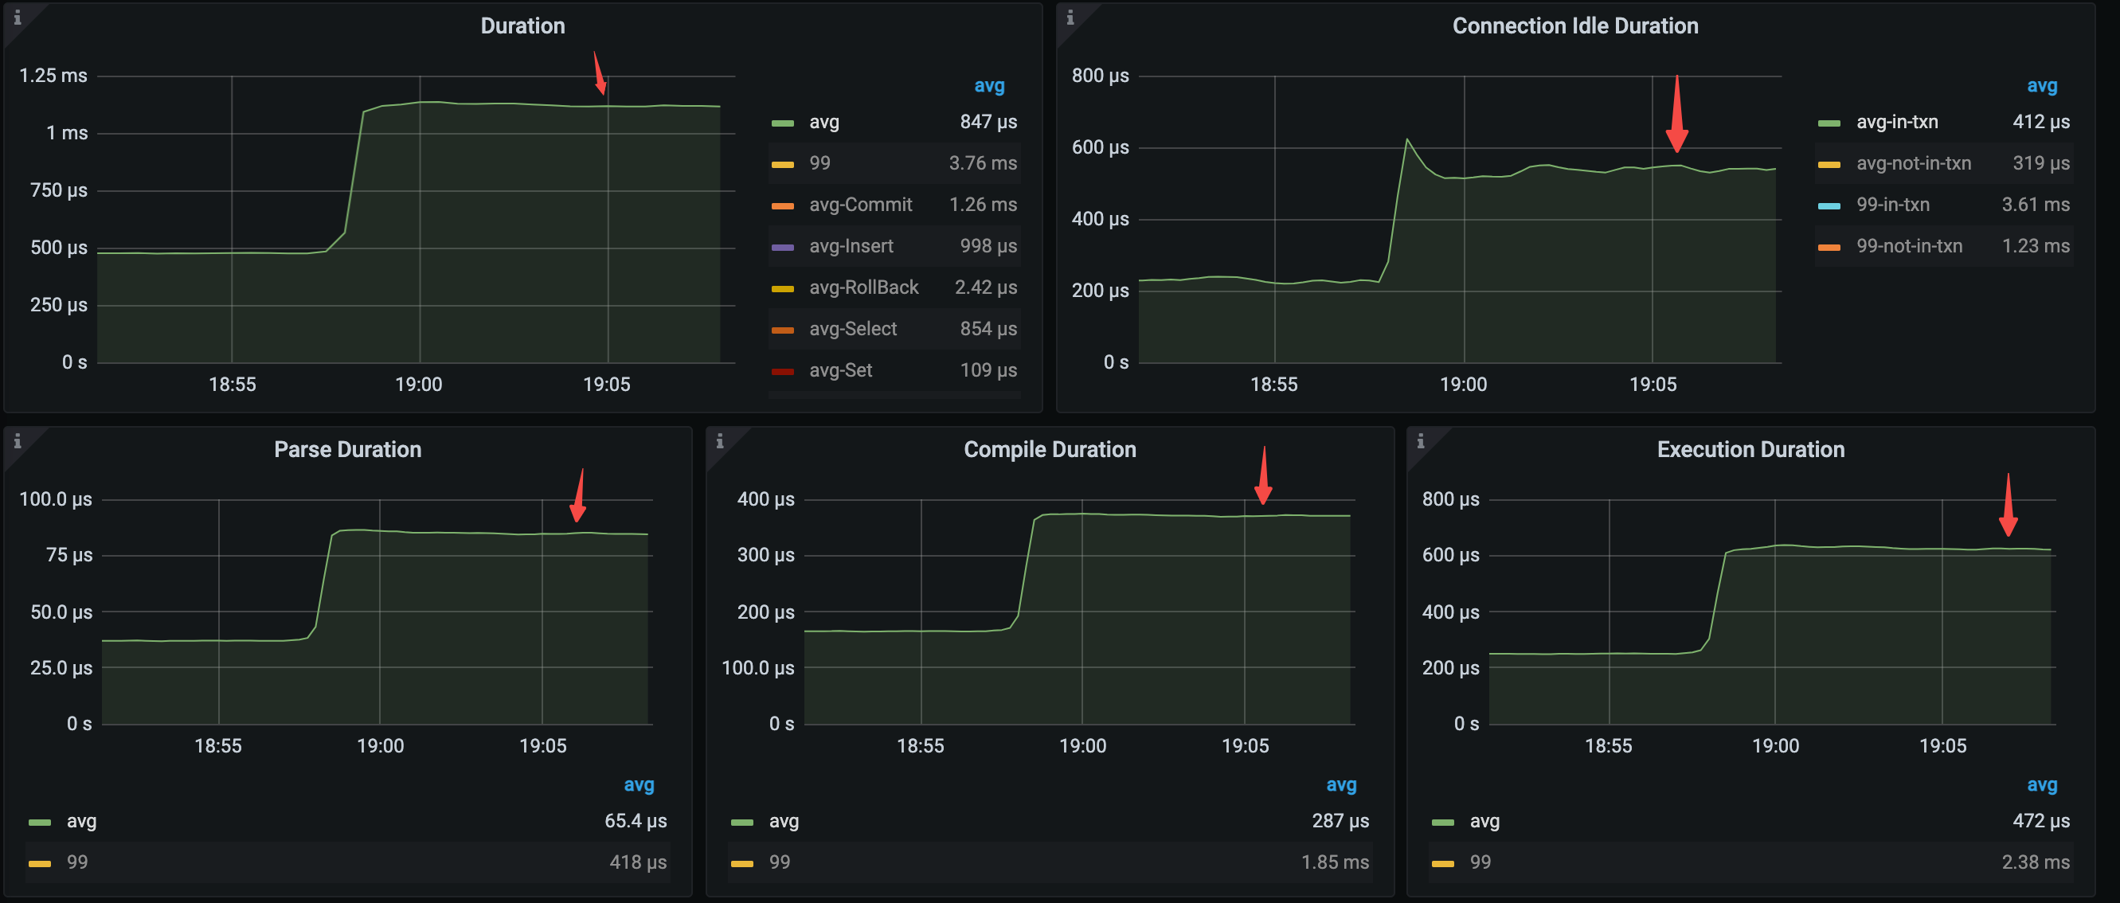Open the Connection Idle Duration panel menu

(1575, 25)
